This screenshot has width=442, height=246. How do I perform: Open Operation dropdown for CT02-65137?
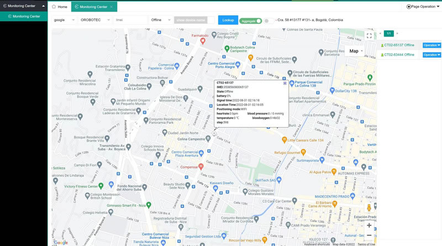tap(432, 45)
